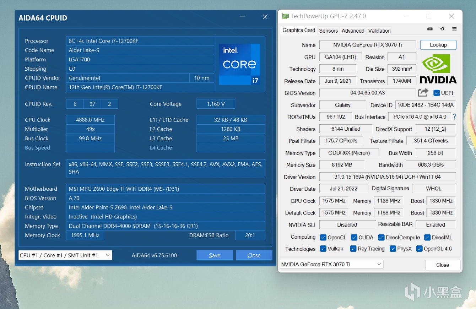The image size is (476, 309).
Task: Open the GPU-Z hamburger menu
Action: coord(454,29)
